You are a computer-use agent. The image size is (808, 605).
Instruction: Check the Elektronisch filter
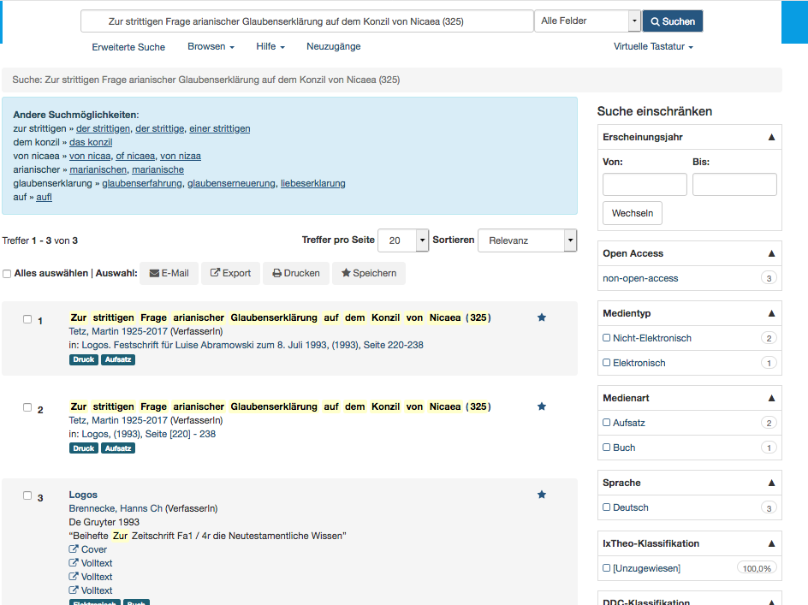click(607, 363)
